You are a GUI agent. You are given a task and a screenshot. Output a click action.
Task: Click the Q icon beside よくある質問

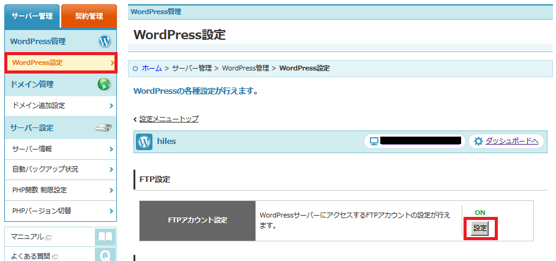pos(105,255)
